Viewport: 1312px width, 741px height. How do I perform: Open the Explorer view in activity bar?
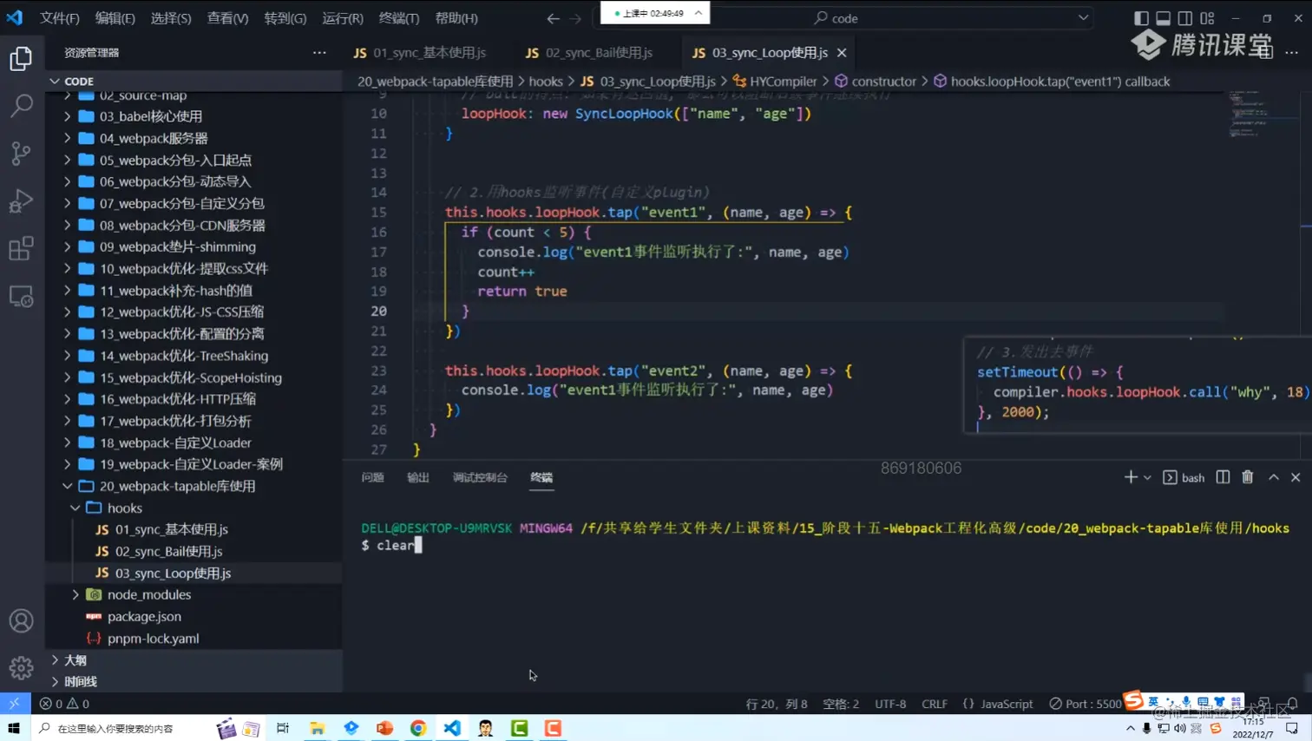21,59
